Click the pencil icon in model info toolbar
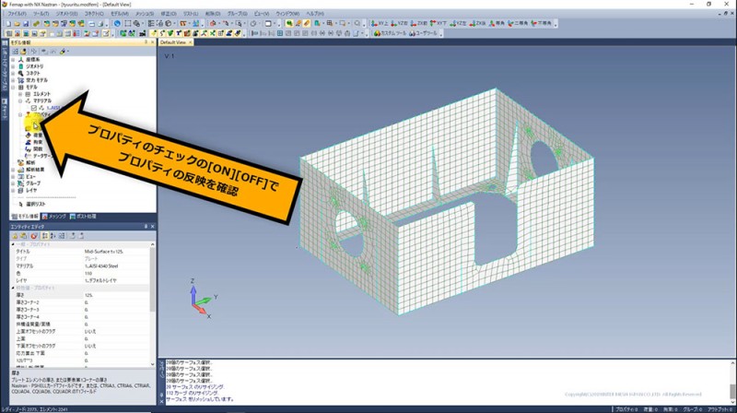The width and height of the screenshot is (737, 413). 63,52
